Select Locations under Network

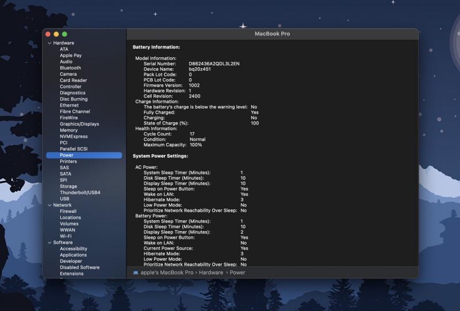click(x=70, y=217)
